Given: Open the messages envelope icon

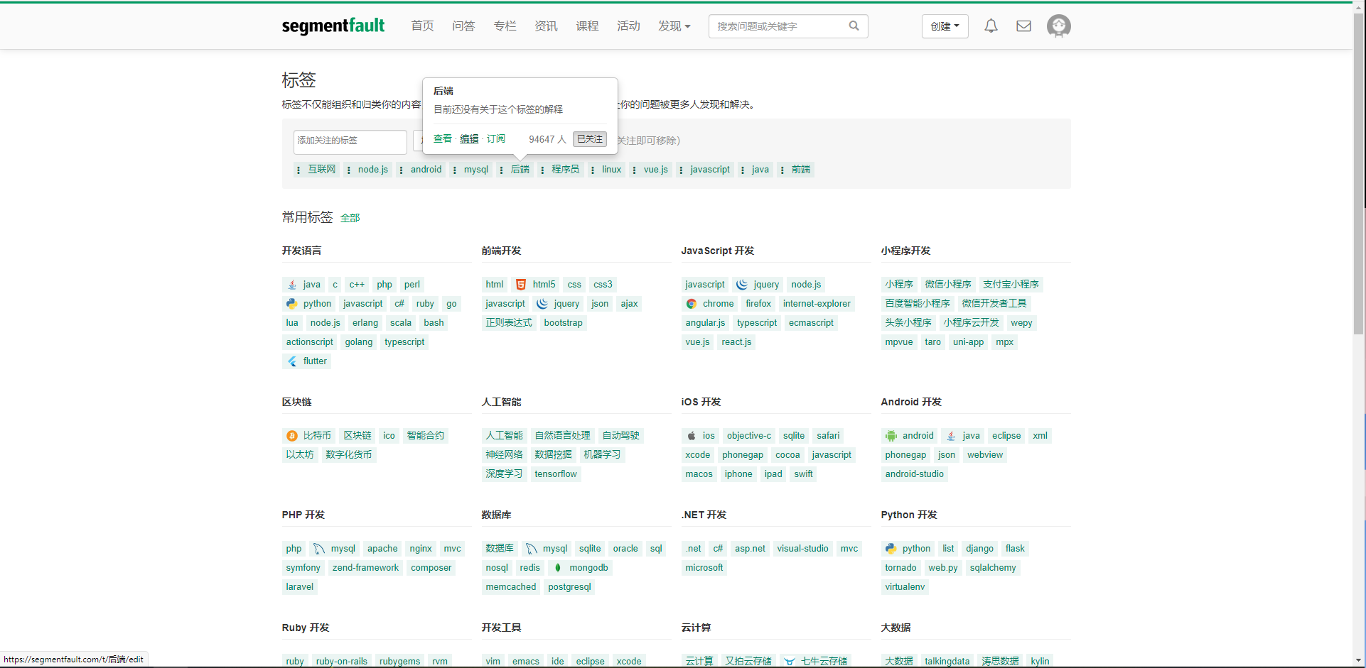Looking at the screenshot, I should point(1023,26).
